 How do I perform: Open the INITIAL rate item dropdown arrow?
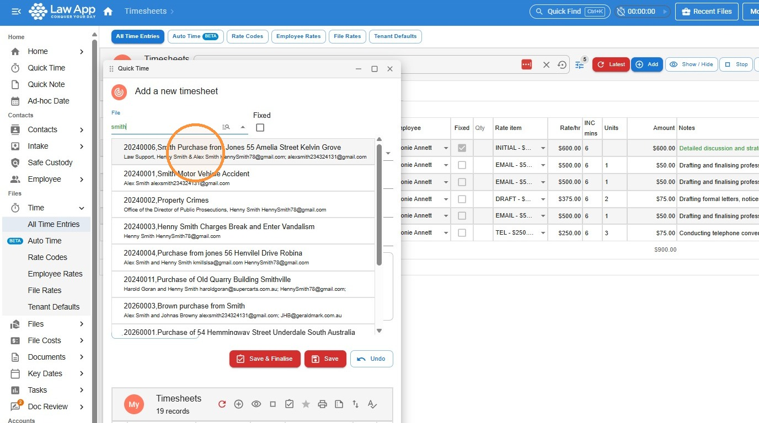tap(543, 148)
